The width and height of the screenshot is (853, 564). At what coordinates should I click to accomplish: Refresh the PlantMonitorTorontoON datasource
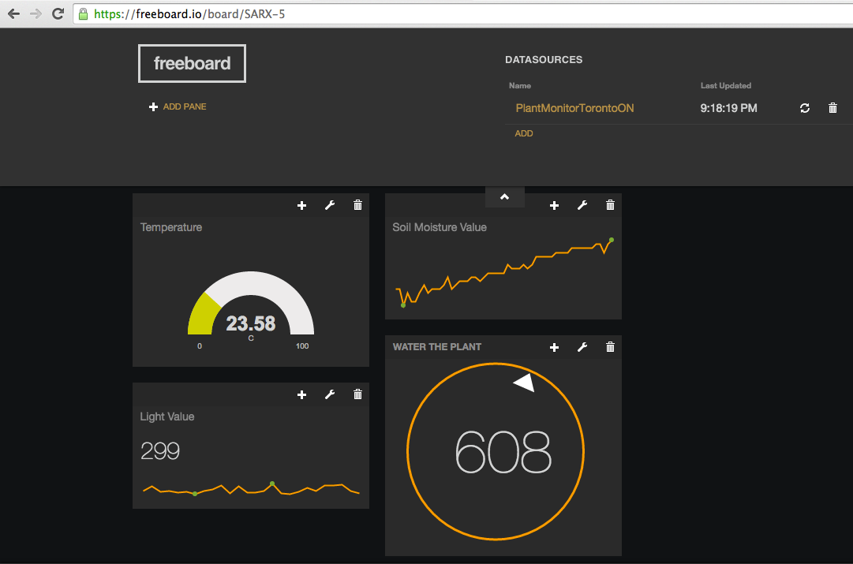pos(805,108)
